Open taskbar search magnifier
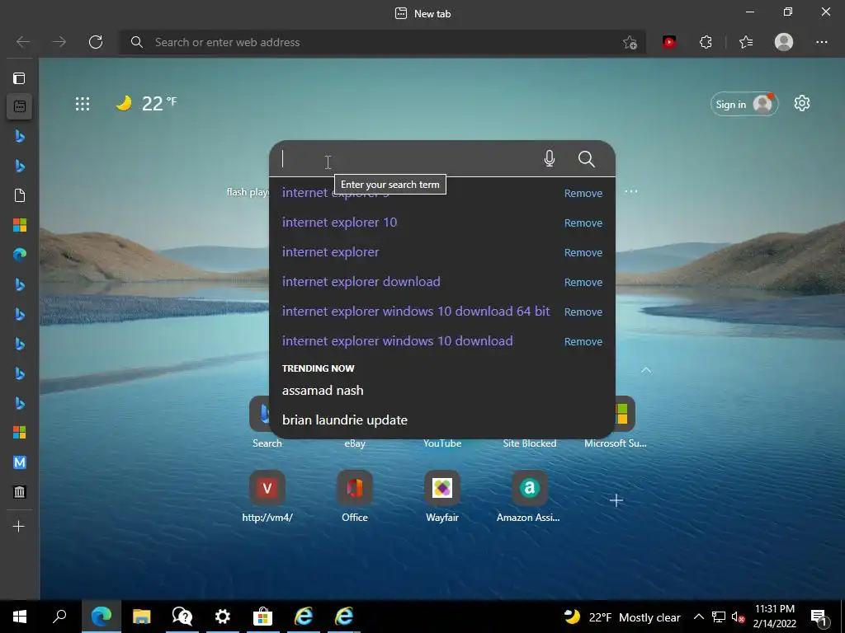 point(59,617)
